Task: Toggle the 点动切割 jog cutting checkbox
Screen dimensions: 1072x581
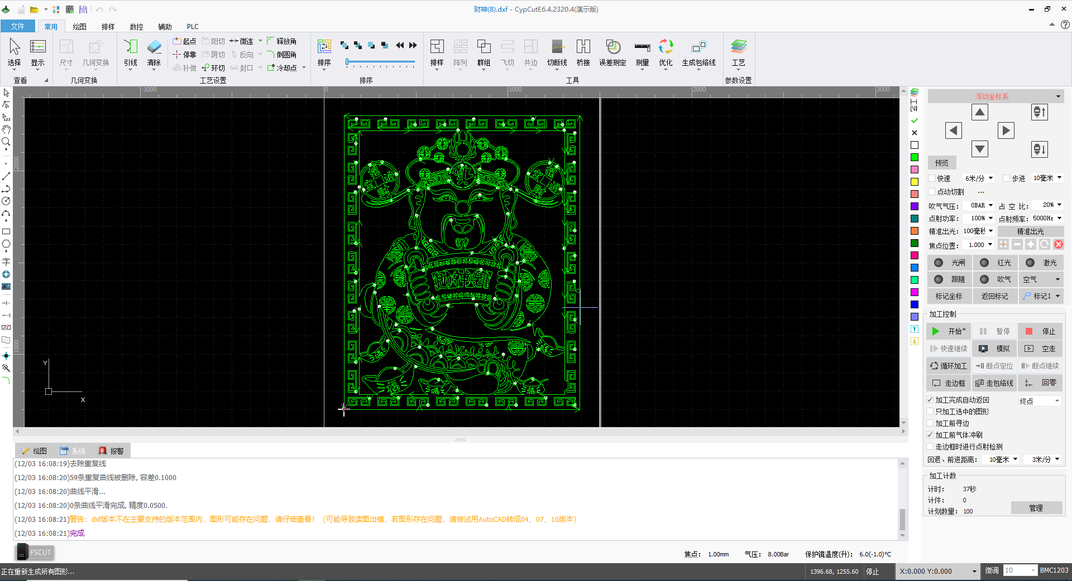Action: tap(932, 192)
